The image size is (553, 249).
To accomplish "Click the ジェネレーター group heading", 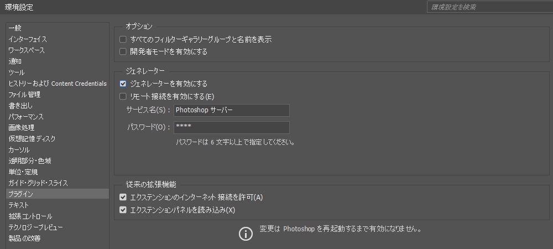I will 145,71.
